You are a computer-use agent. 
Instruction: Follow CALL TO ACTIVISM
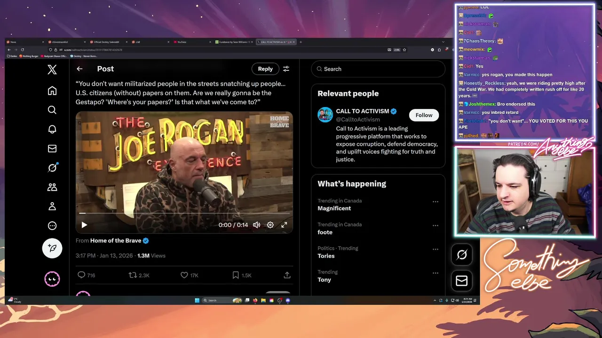tap(424, 115)
